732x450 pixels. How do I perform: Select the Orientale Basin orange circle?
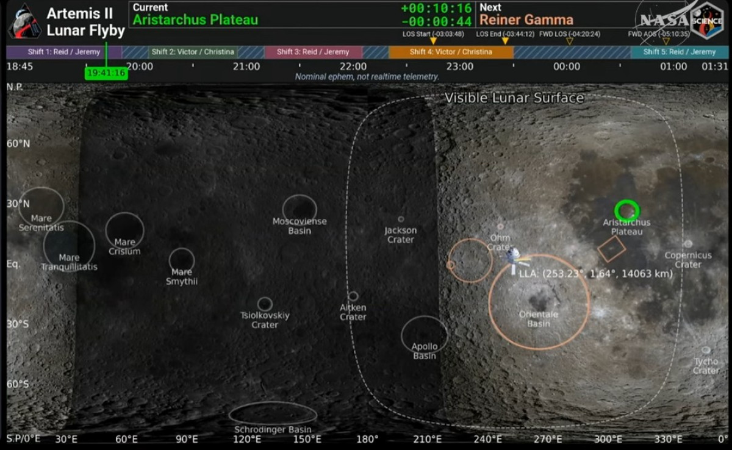tap(539, 302)
